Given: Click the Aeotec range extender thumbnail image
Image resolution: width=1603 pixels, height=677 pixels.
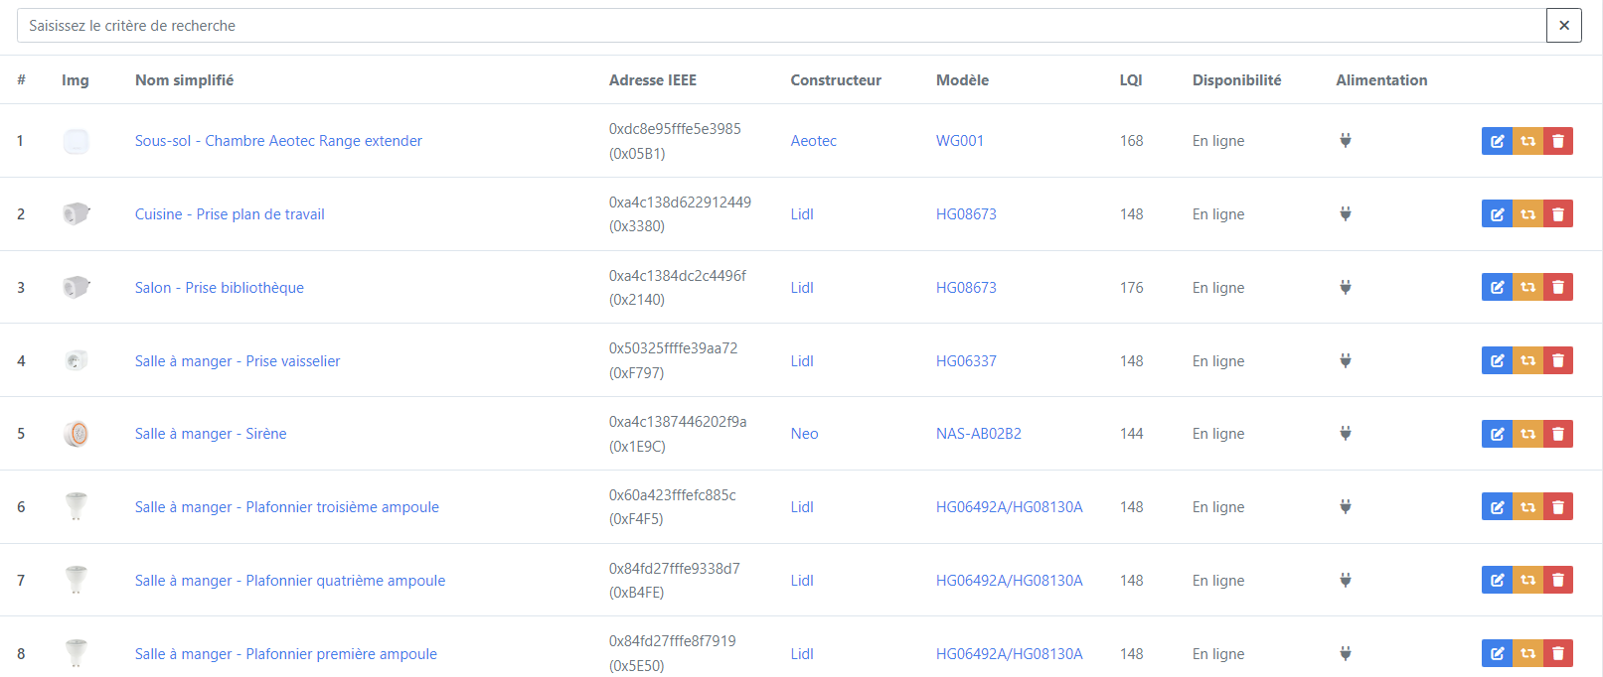Looking at the screenshot, I should (76, 141).
